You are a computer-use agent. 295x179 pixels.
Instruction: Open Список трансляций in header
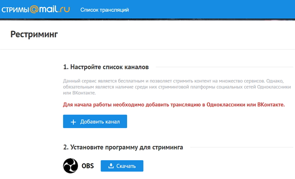(x=105, y=10)
